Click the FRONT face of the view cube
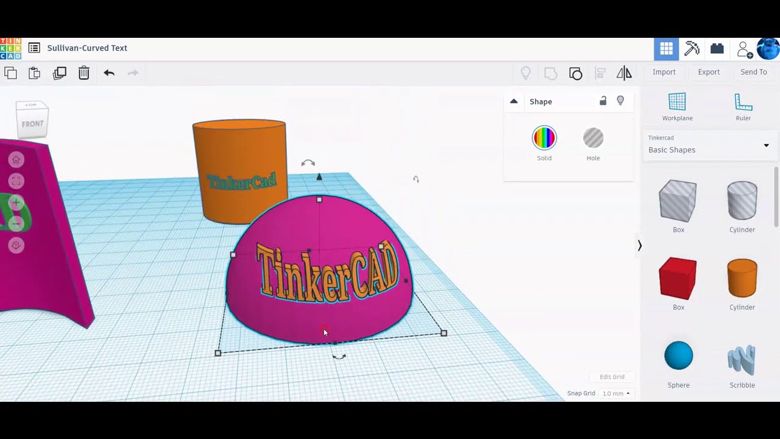780x439 pixels. tap(32, 124)
